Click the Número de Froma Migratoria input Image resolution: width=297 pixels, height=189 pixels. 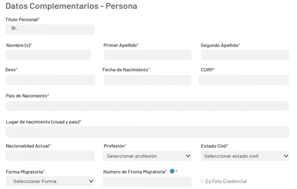pos(147,182)
